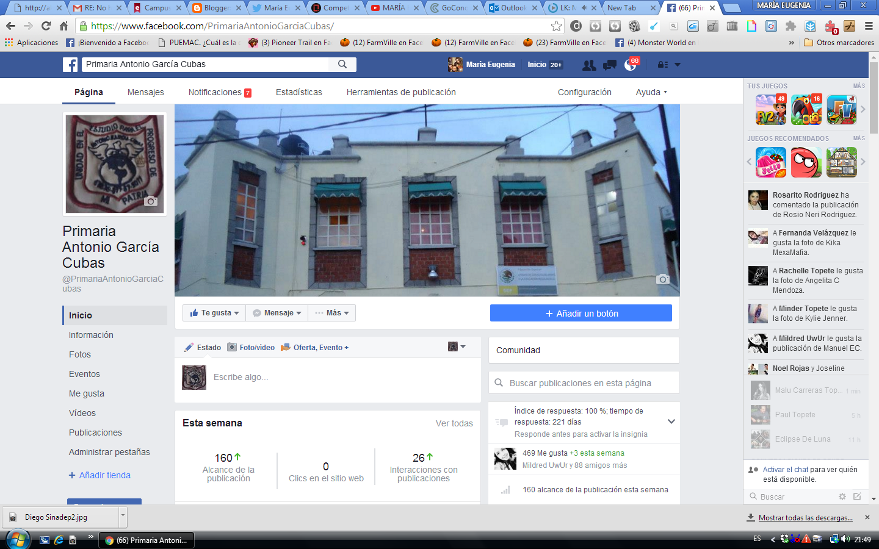Click the privacy shortcuts lock icon
Image resolution: width=879 pixels, height=549 pixels.
pyautogui.click(x=662, y=65)
